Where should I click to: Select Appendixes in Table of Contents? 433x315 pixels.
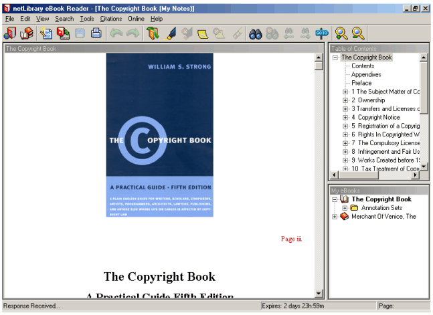click(366, 74)
